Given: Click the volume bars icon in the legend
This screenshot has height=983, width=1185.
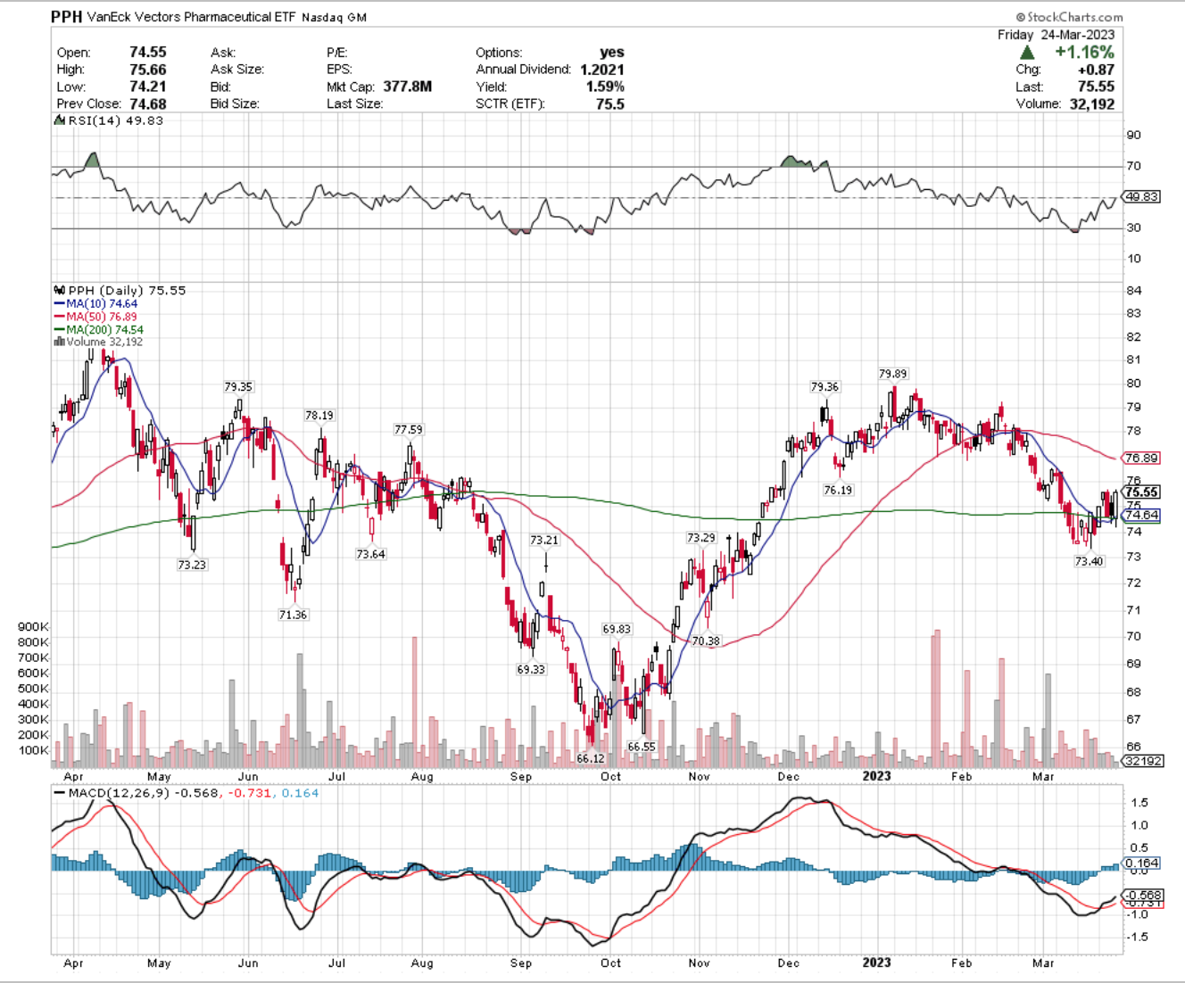Looking at the screenshot, I should pos(59,342).
